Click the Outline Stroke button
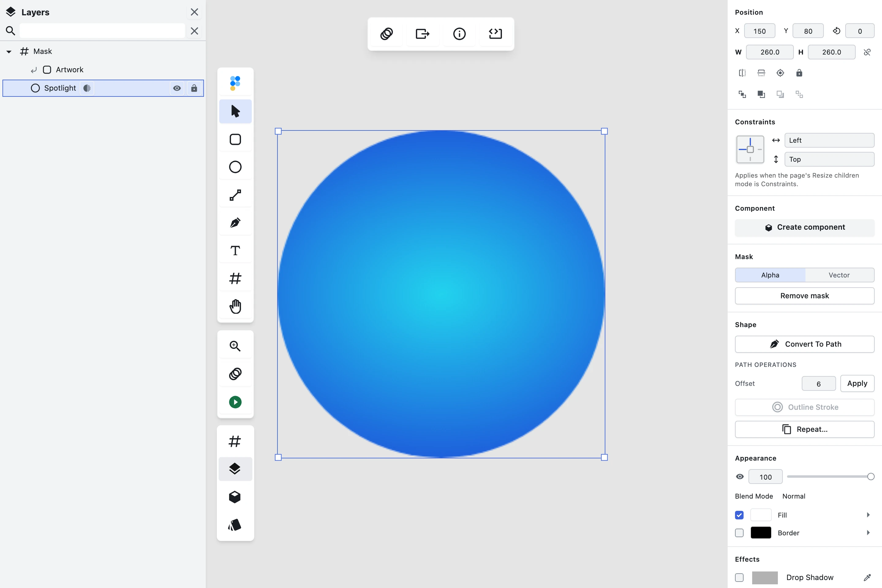This screenshot has width=882, height=588. click(x=805, y=407)
